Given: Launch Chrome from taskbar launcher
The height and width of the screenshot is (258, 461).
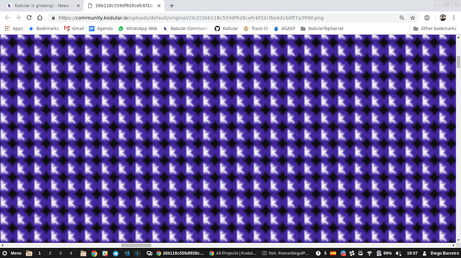Looking at the screenshot, I should click(94, 253).
